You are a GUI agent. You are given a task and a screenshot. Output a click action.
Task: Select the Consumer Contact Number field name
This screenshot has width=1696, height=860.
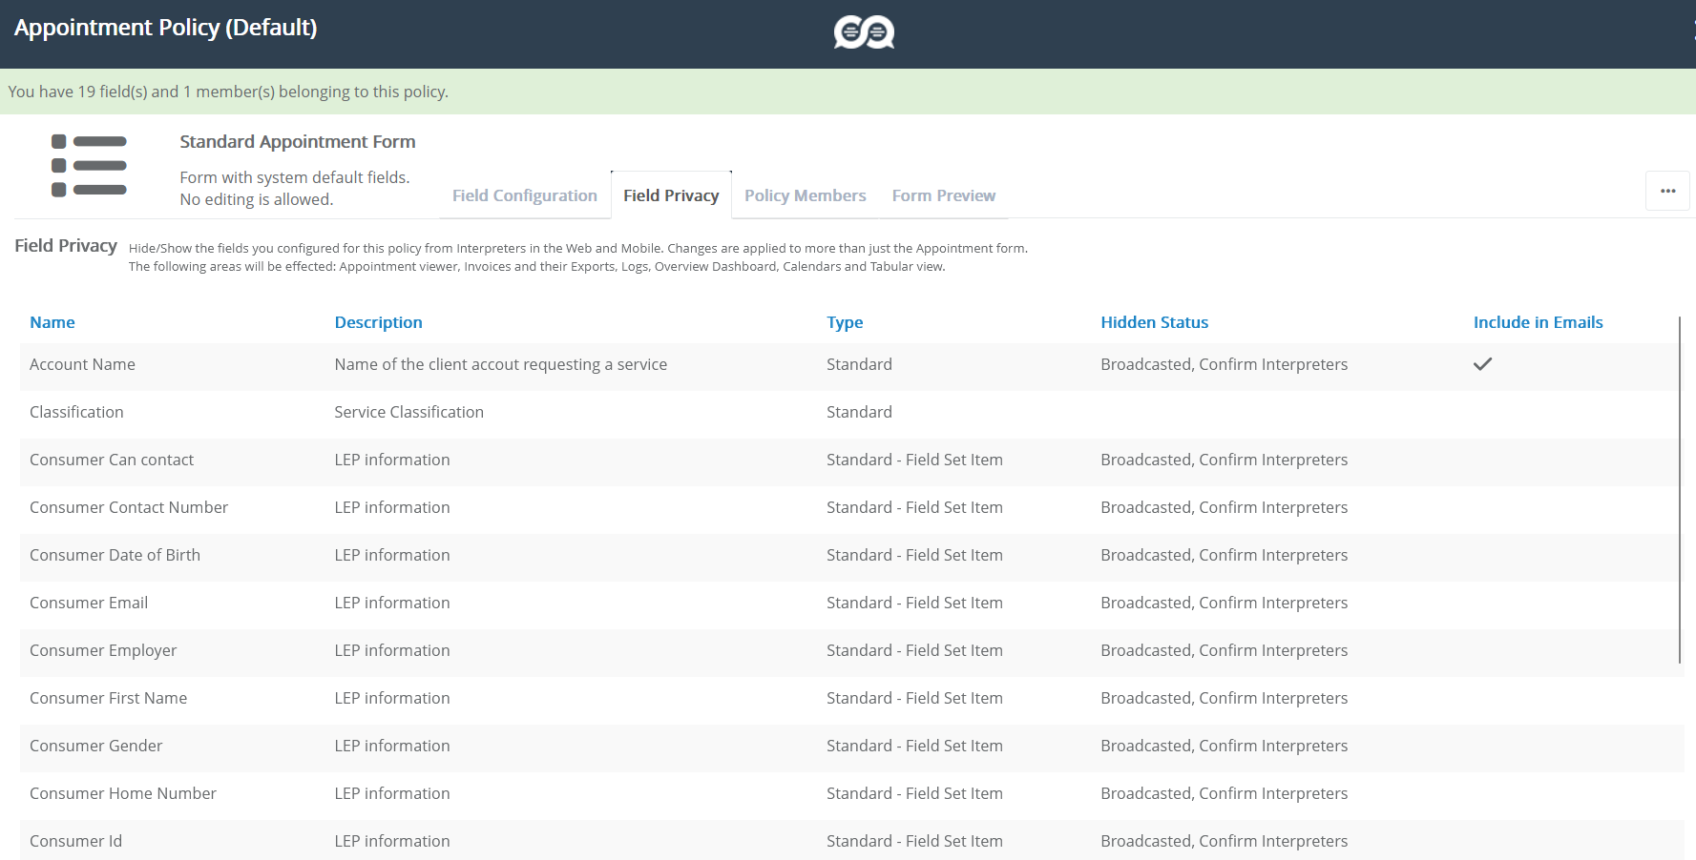(x=129, y=507)
